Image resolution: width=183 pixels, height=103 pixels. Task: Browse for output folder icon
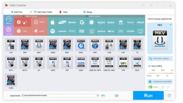[103, 96]
